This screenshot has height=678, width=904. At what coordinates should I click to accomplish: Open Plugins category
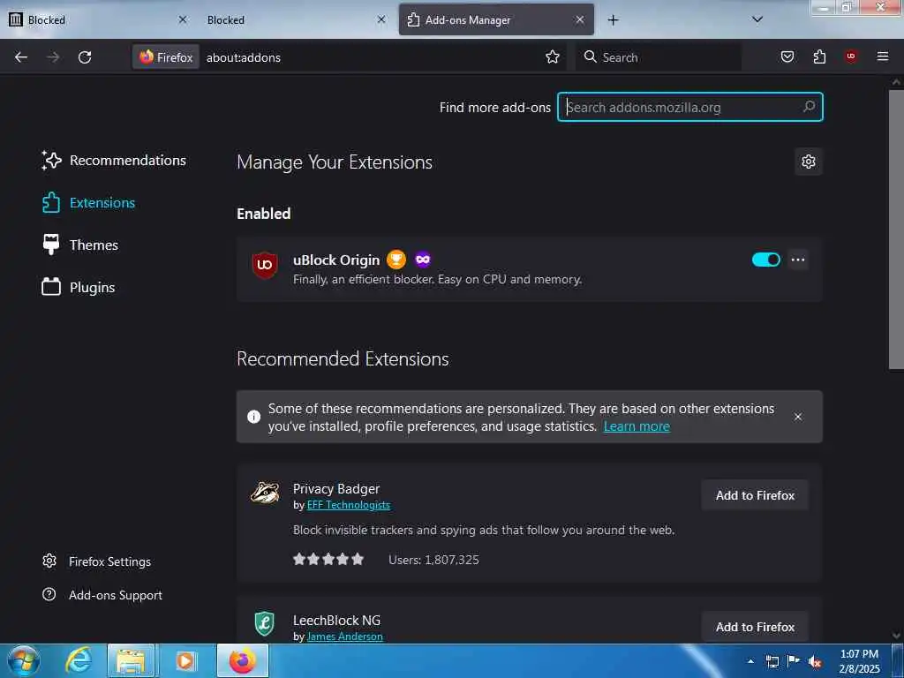78,287
